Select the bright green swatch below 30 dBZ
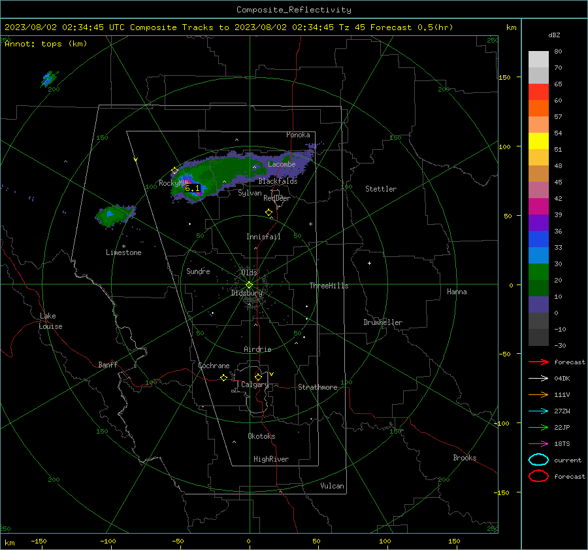This screenshot has width=588, height=550. tap(538, 272)
